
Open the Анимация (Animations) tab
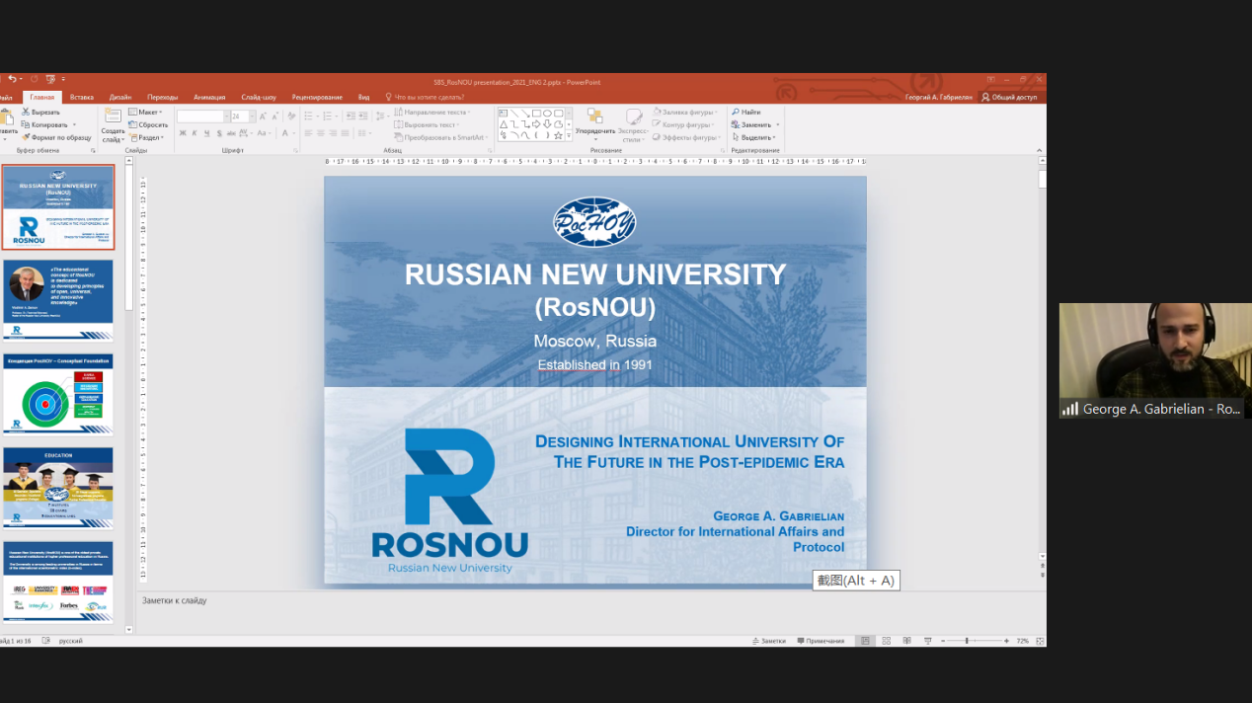tap(209, 97)
